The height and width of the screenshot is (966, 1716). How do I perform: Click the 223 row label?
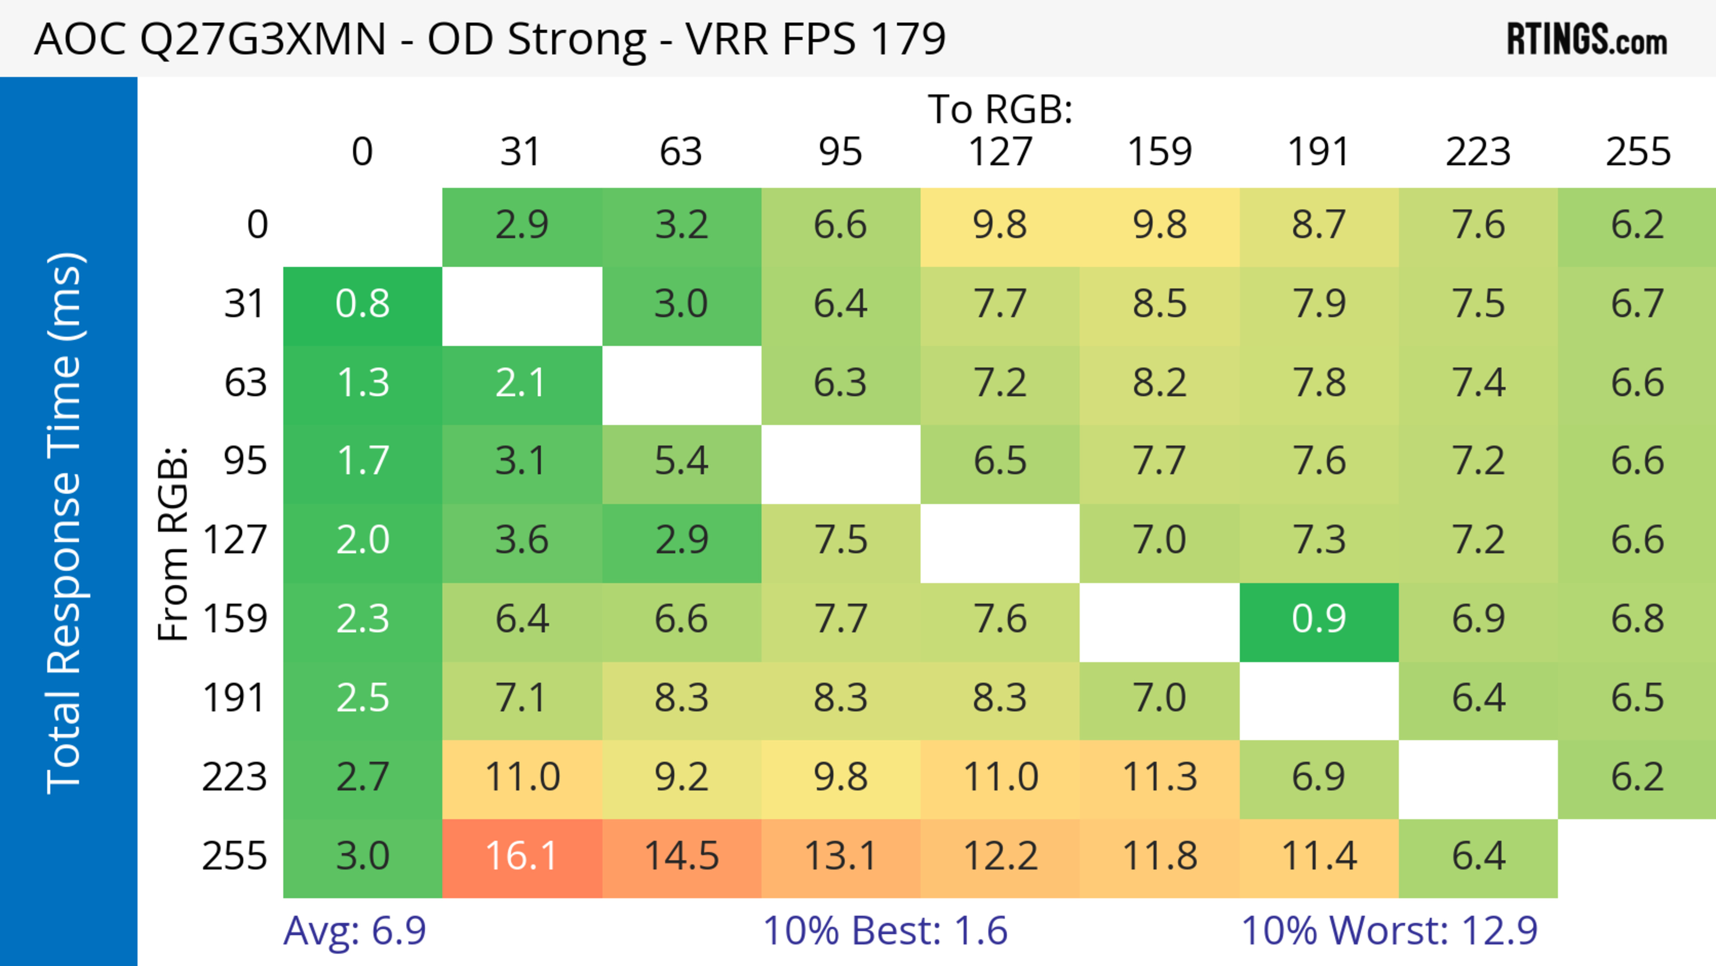pos(235,777)
